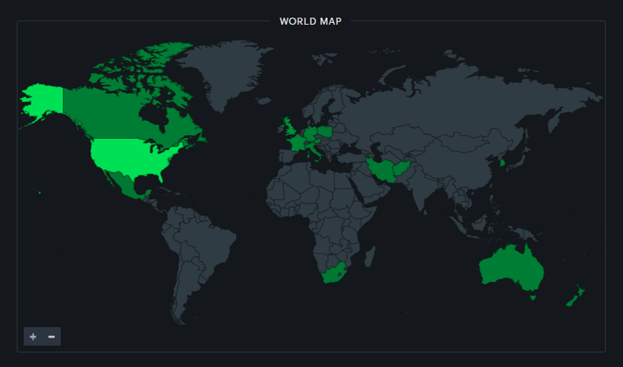This screenshot has width=623, height=367.
Task: Click Poland on the map
Action: [324, 131]
